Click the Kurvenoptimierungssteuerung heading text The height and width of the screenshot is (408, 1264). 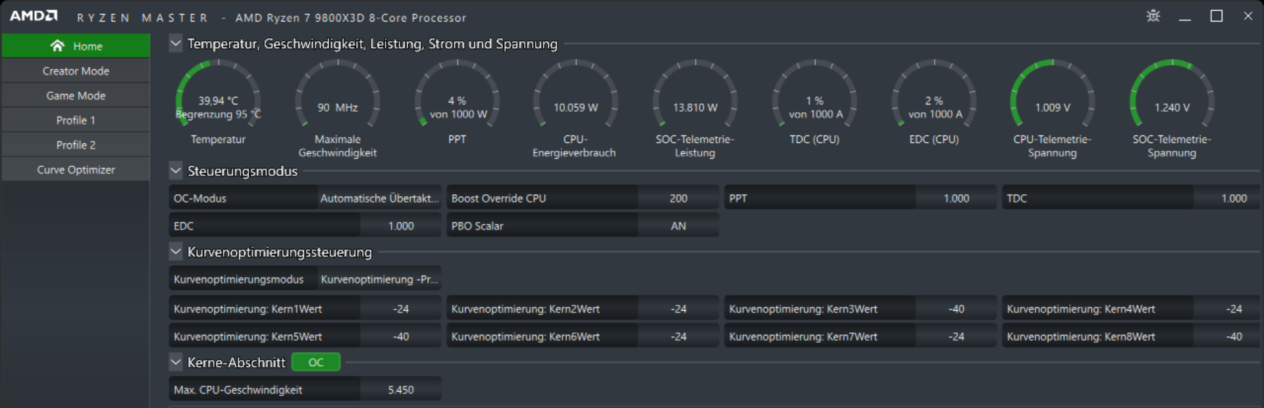pyautogui.click(x=280, y=252)
